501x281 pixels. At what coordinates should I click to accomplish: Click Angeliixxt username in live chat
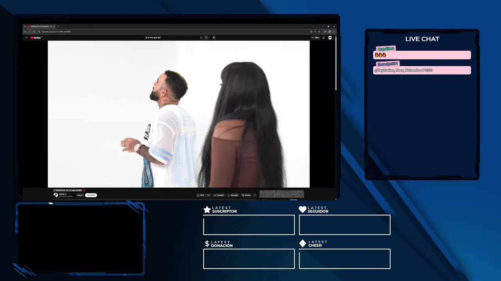click(386, 49)
